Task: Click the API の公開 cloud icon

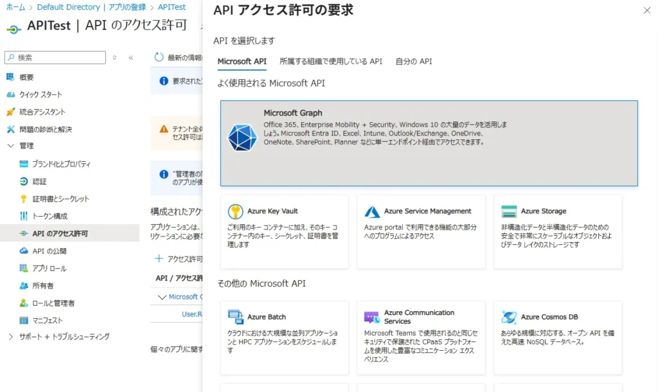Action: point(24,251)
